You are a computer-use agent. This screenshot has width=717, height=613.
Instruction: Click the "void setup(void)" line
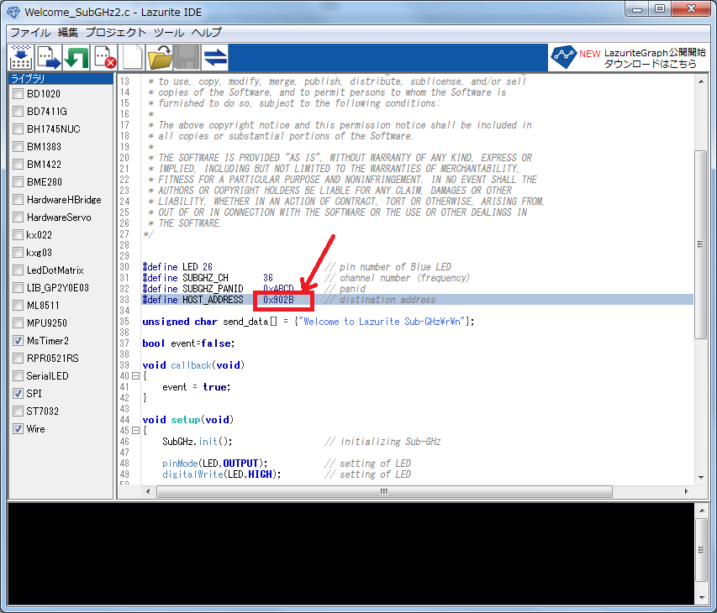tap(188, 420)
